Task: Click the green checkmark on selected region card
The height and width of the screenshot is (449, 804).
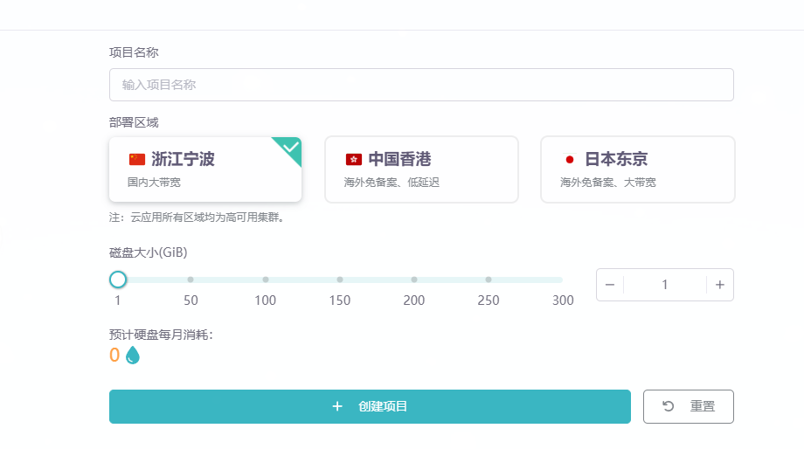Action: pos(291,147)
